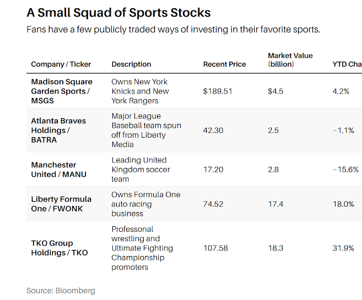Select Madison Square Garden Sports / MSGS

pyautogui.click(x=62, y=91)
